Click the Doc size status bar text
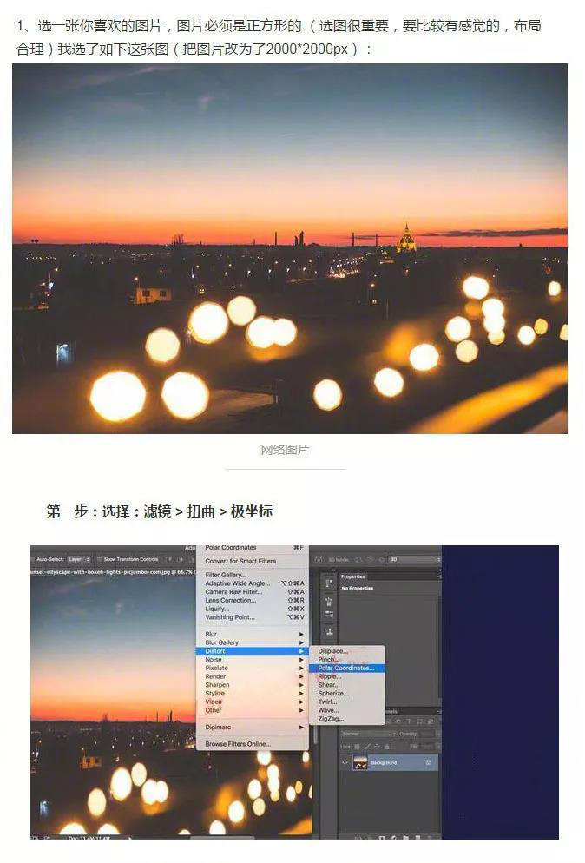The image size is (585, 863). pos(89,837)
